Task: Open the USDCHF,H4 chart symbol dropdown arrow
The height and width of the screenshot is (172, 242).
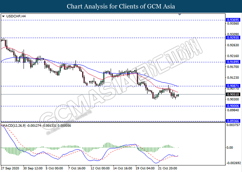Action: [x=3, y=16]
